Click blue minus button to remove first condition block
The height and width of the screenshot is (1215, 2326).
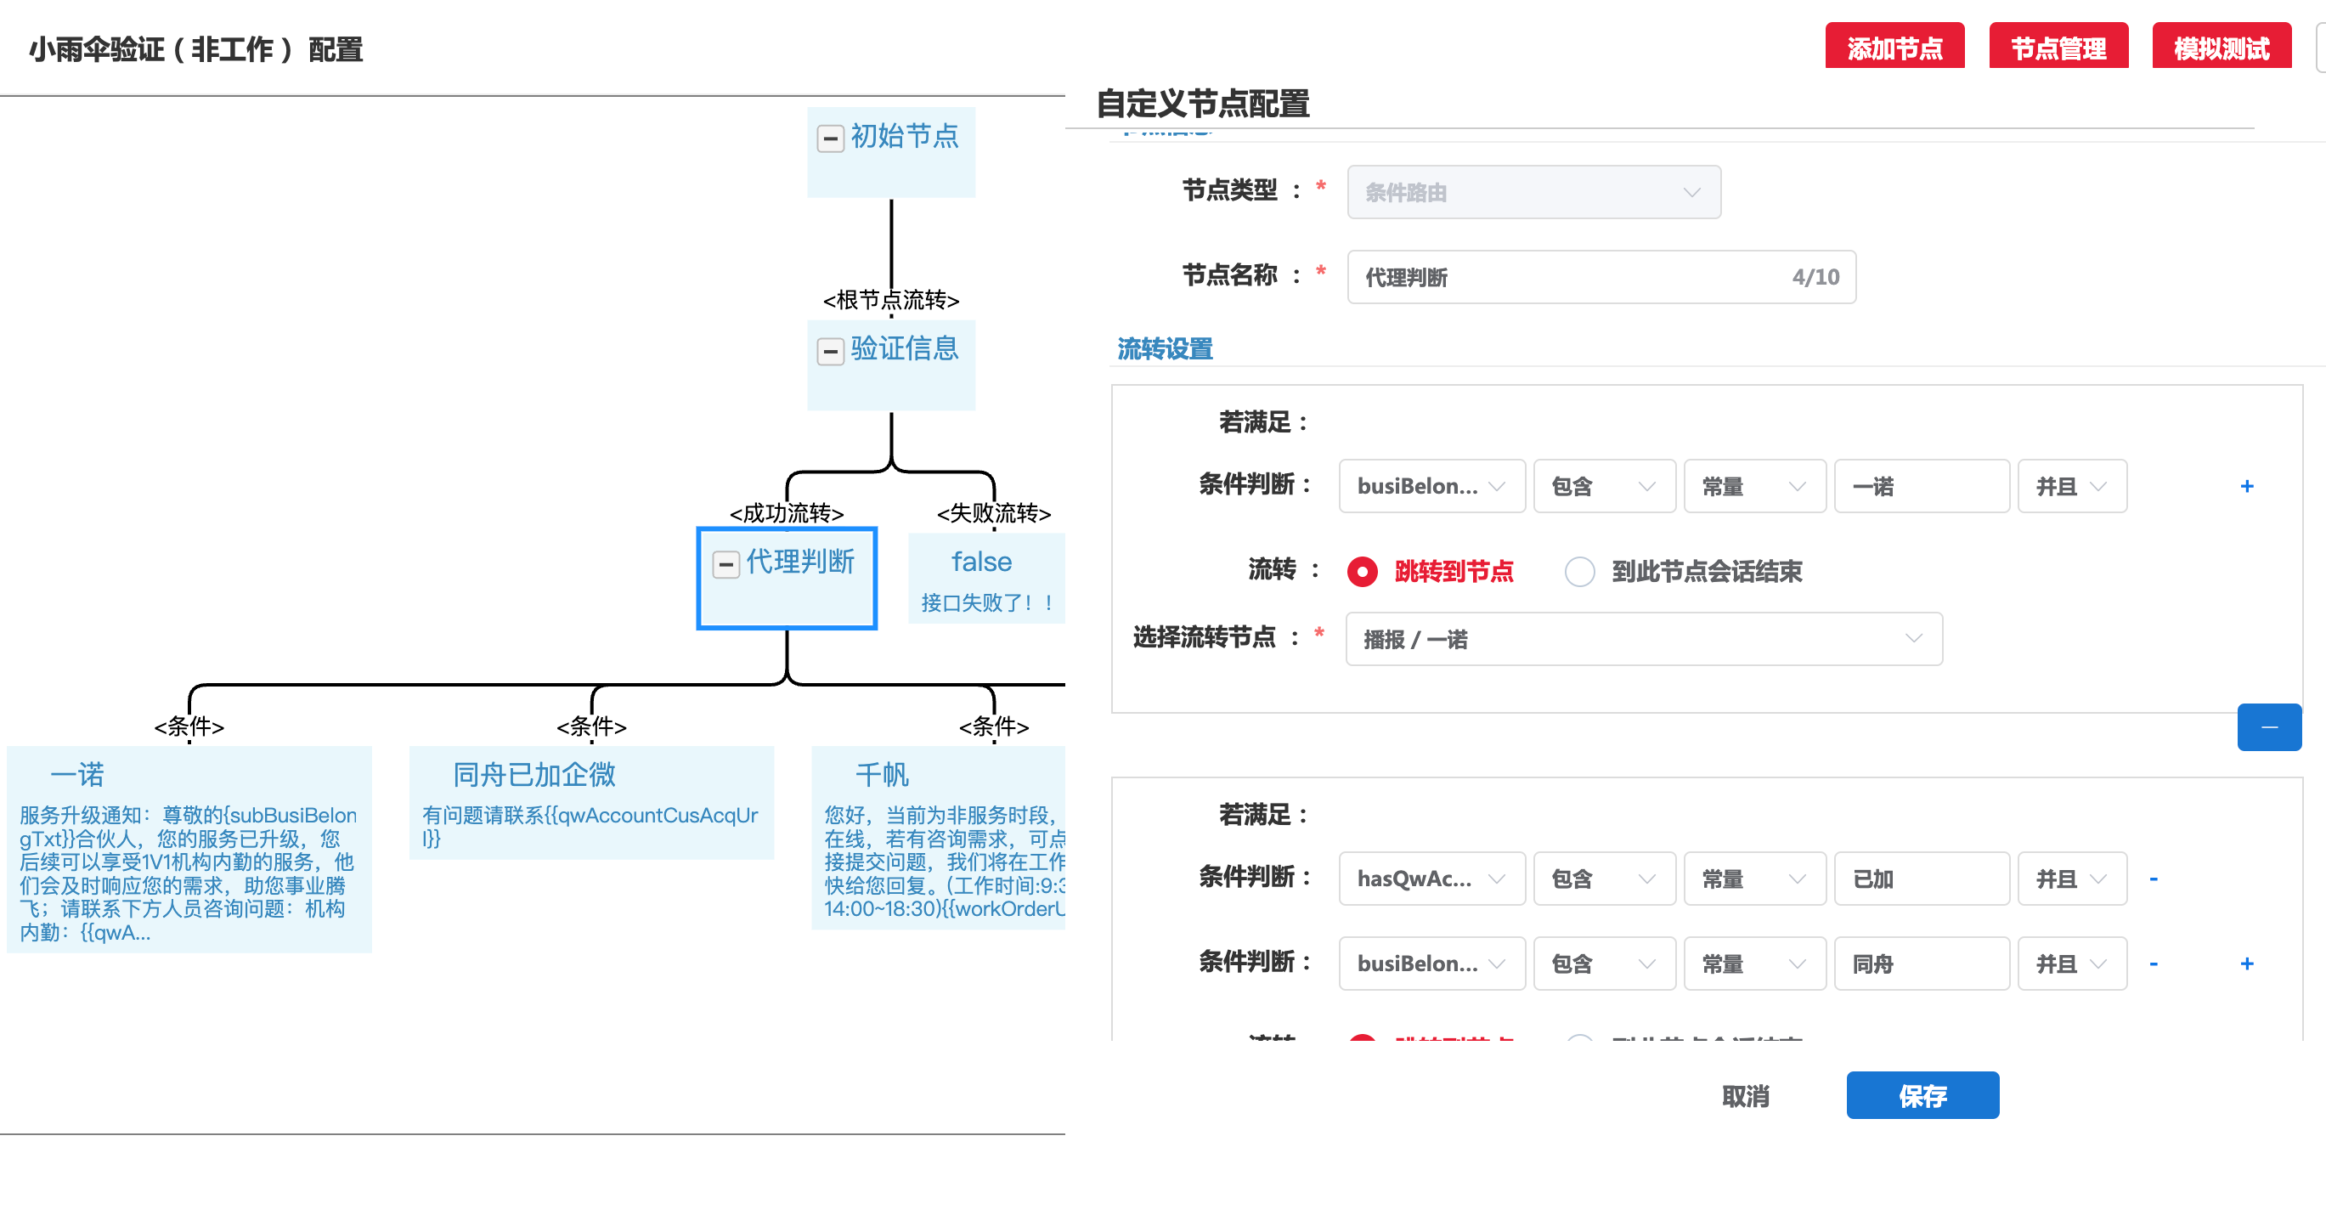(x=2268, y=727)
